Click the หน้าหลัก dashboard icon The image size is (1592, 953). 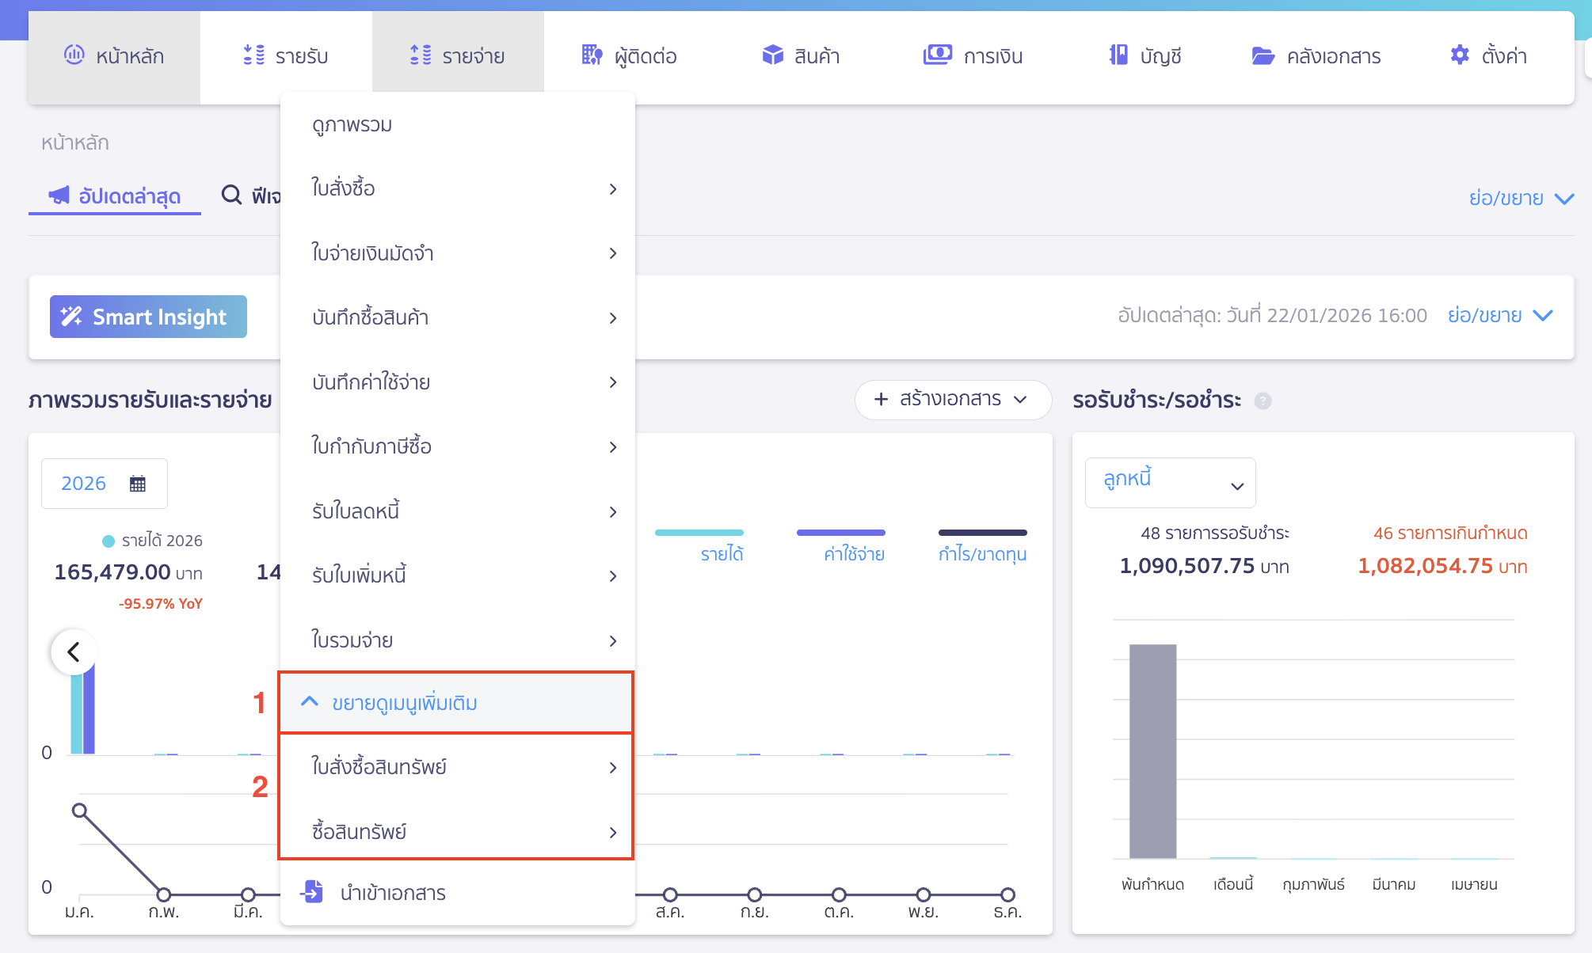74,55
